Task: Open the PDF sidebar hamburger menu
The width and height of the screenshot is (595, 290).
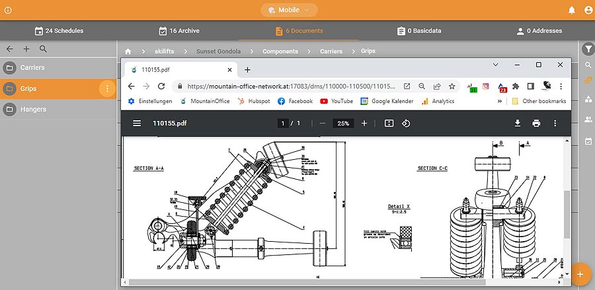Action: (x=137, y=123)
